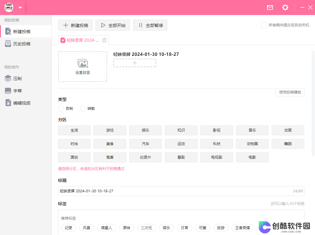Add the recommended tag 娱乐
This screenshot has width=315, height=235.
point(166,228)
